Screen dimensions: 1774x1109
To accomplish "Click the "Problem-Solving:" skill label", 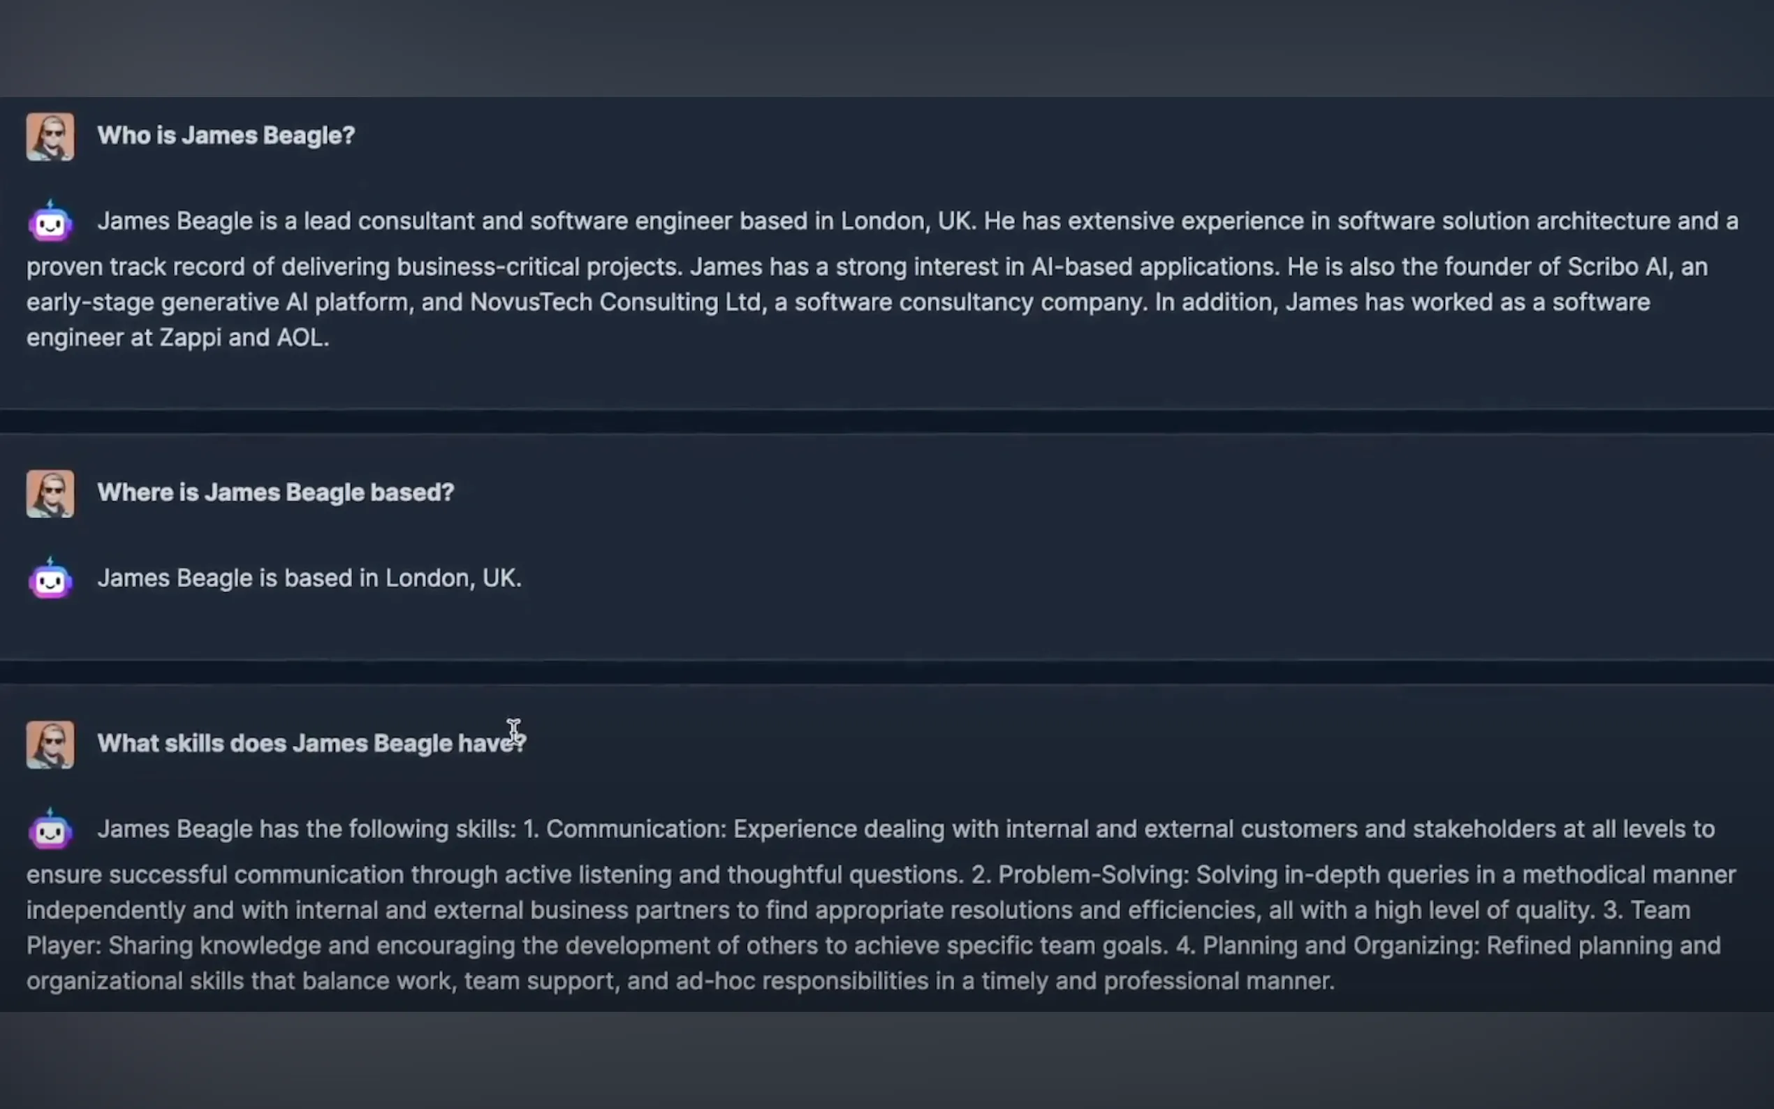I will tap(1093, 874).
